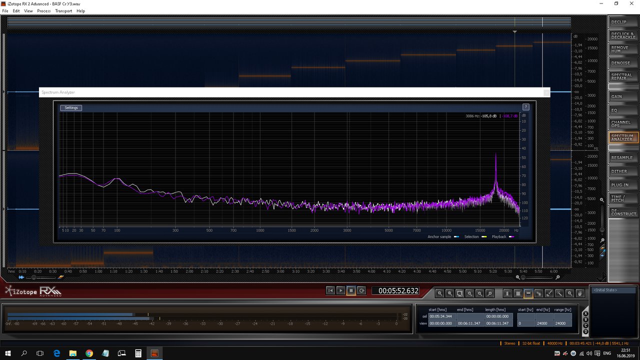640x360 pixels.
Task: Select the time selection tool
Action: pos(507,293)
